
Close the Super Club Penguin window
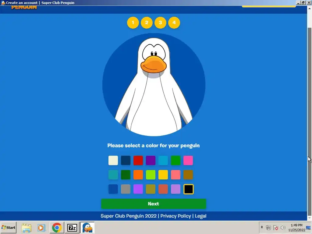click(x=309, y=3)
